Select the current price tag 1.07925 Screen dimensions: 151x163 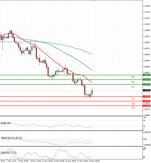click(x=146, y=90)
